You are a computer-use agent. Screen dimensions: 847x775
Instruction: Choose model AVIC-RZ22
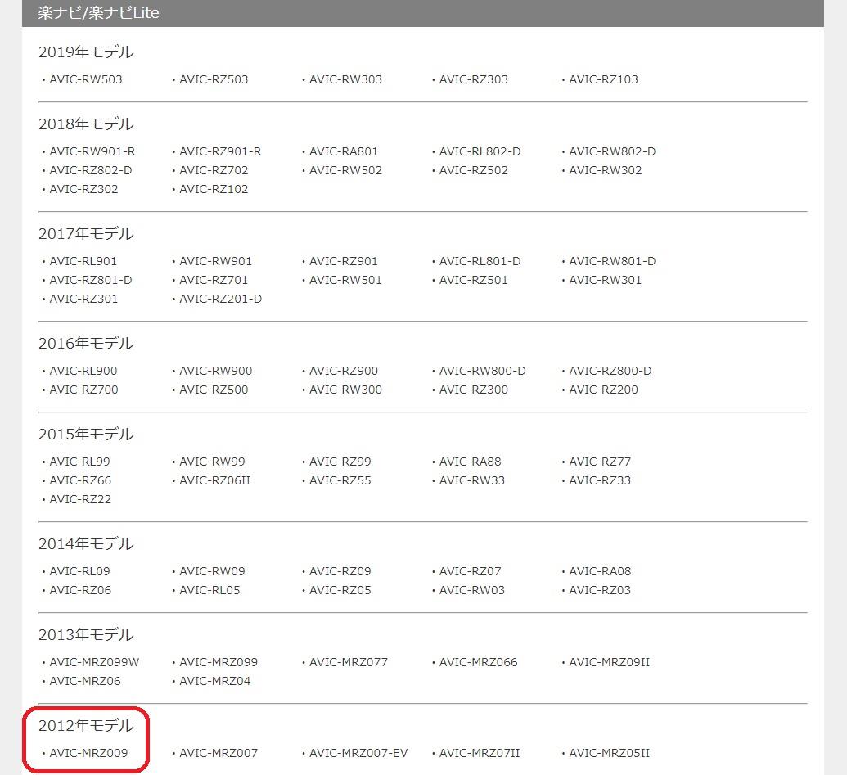(80, 499)
